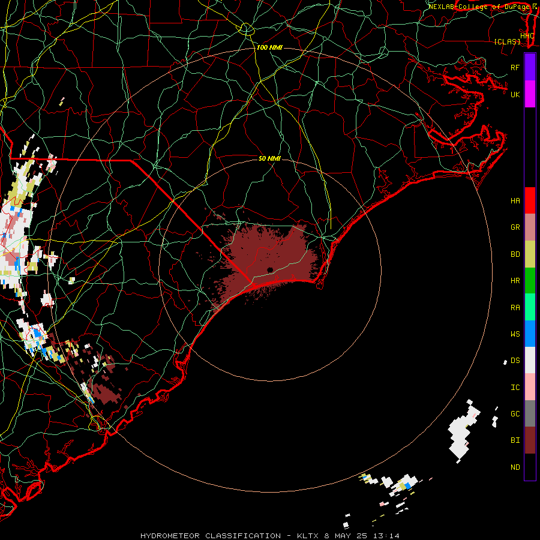Click the [CLAS] unit label
The width and height of the screenshot is (540, 540).
pyautogui.click(x=507, y=41)
